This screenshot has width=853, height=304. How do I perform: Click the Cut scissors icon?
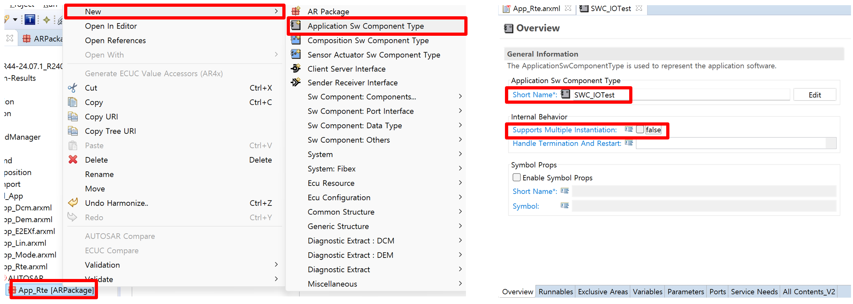[x=72, y=87]
